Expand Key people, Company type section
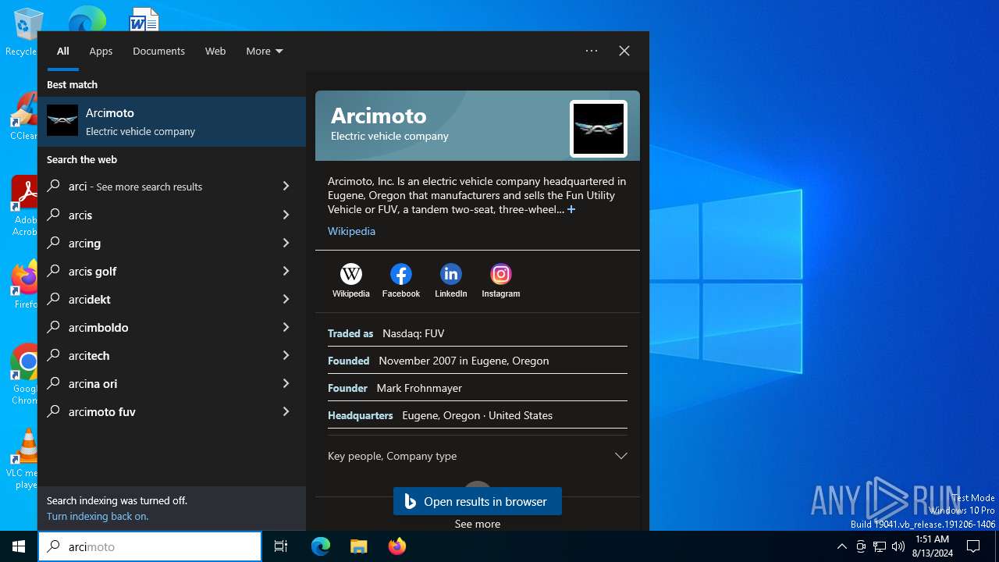 tap(478, 456)
